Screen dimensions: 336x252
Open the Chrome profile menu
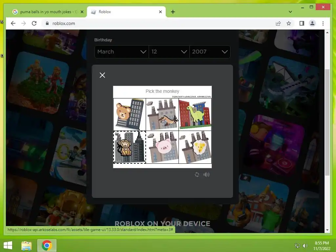point(312,23)
